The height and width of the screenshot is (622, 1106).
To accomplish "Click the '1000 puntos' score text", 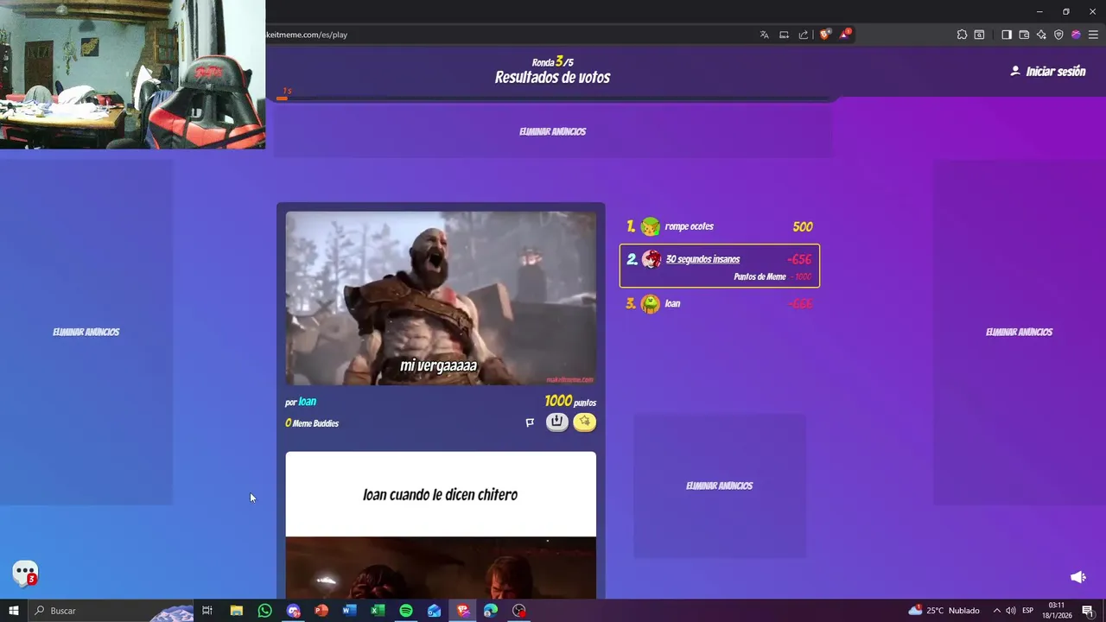I will [570, 402].
